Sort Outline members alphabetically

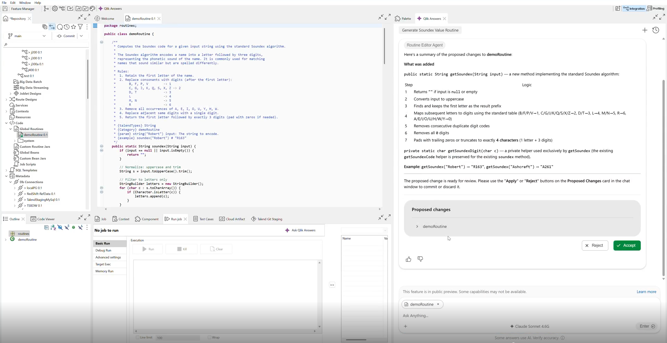coord(53,228)
